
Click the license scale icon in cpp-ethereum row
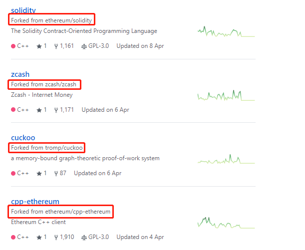click(x=84, y=238)
